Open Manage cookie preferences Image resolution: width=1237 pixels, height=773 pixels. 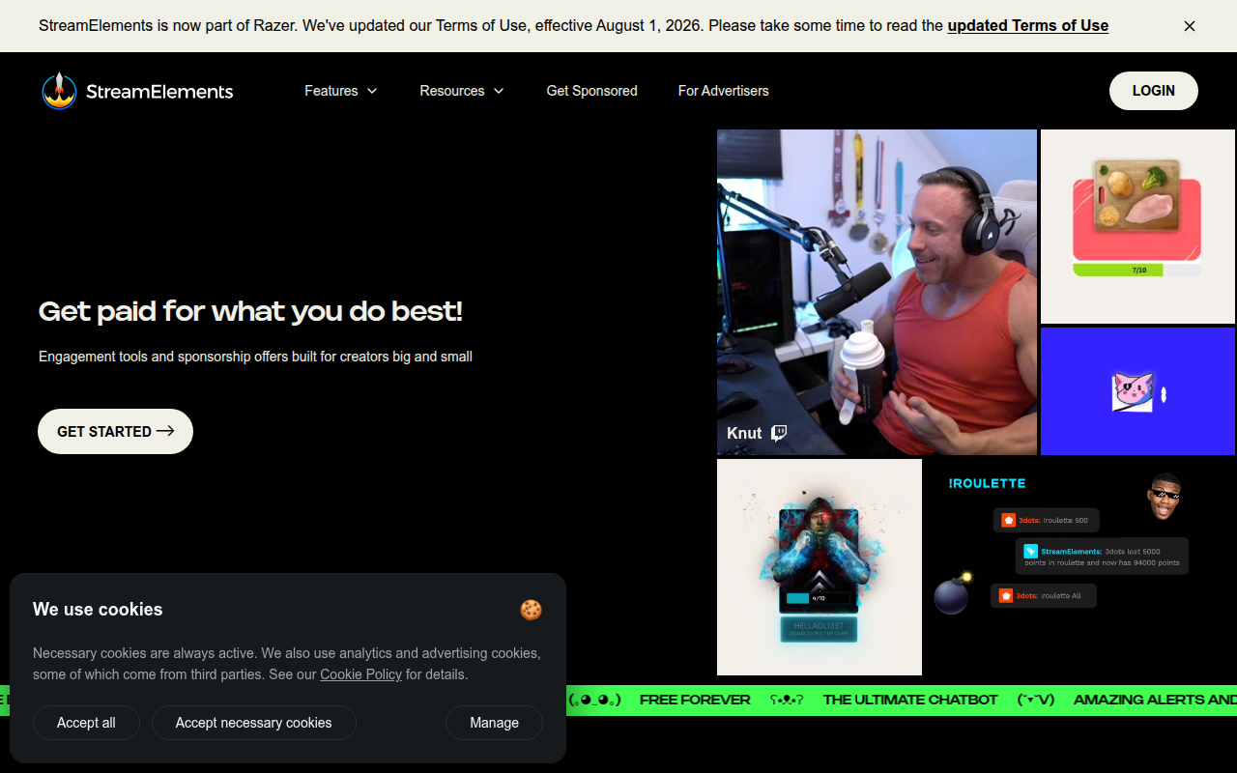coord(494,723)
